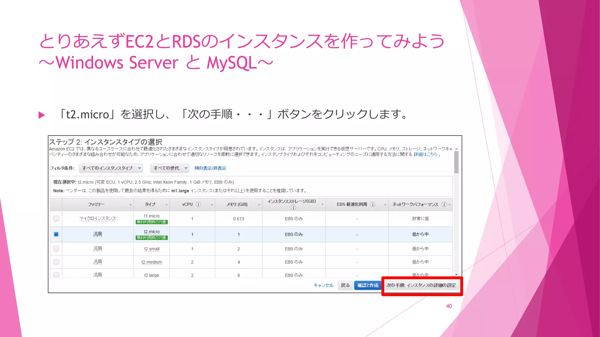Click the memory value 4 in t2.medium row
This screenshot has height=337, width=600.
tap(238, 262)
